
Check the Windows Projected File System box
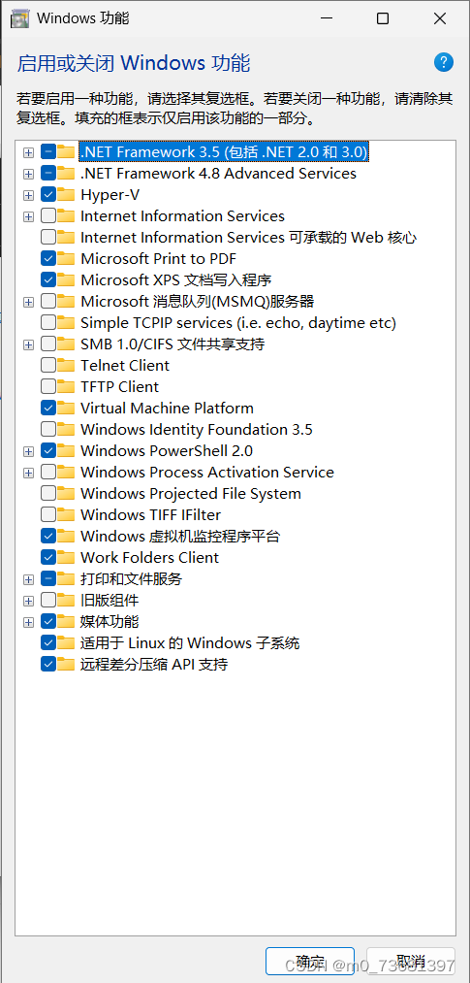click(x=48, y=493)
